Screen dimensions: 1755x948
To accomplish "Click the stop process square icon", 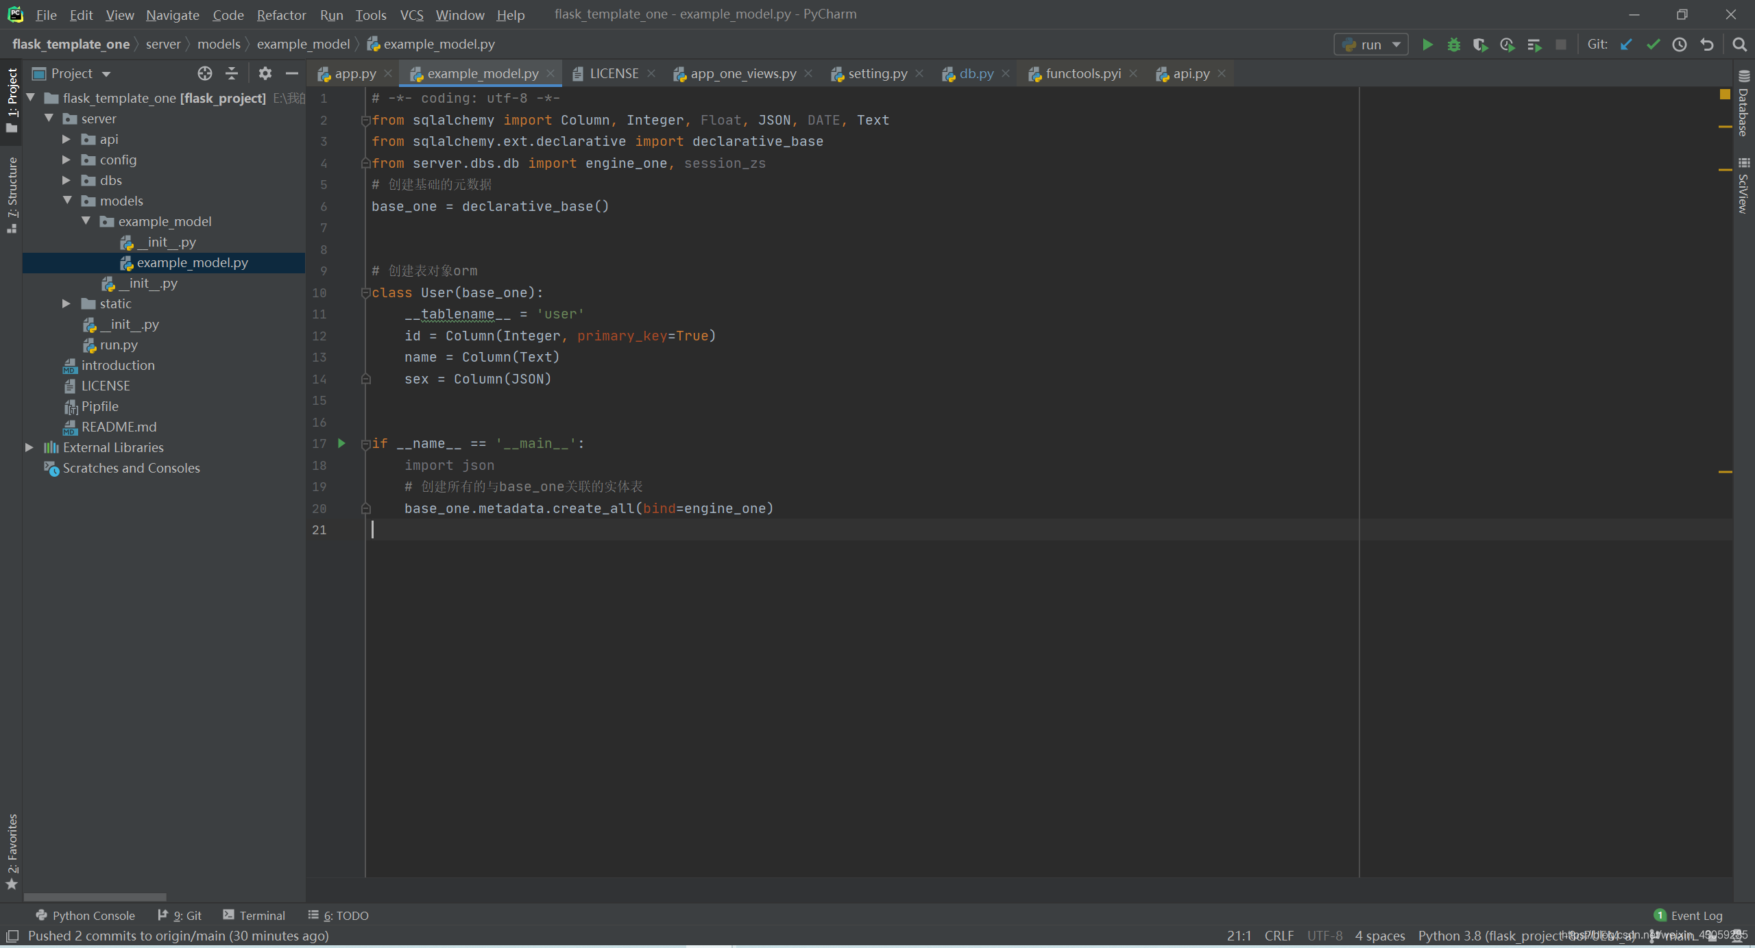I will (x=1561, y=45).
